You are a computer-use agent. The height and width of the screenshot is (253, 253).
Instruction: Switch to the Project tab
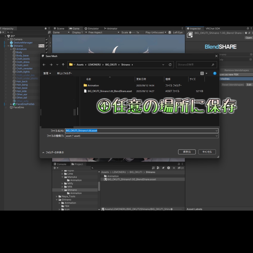pos(77,164)
